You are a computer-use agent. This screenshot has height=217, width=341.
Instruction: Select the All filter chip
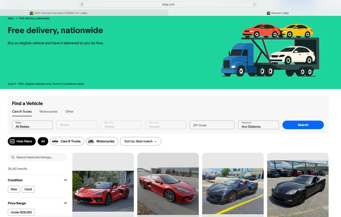coord(43,141)
